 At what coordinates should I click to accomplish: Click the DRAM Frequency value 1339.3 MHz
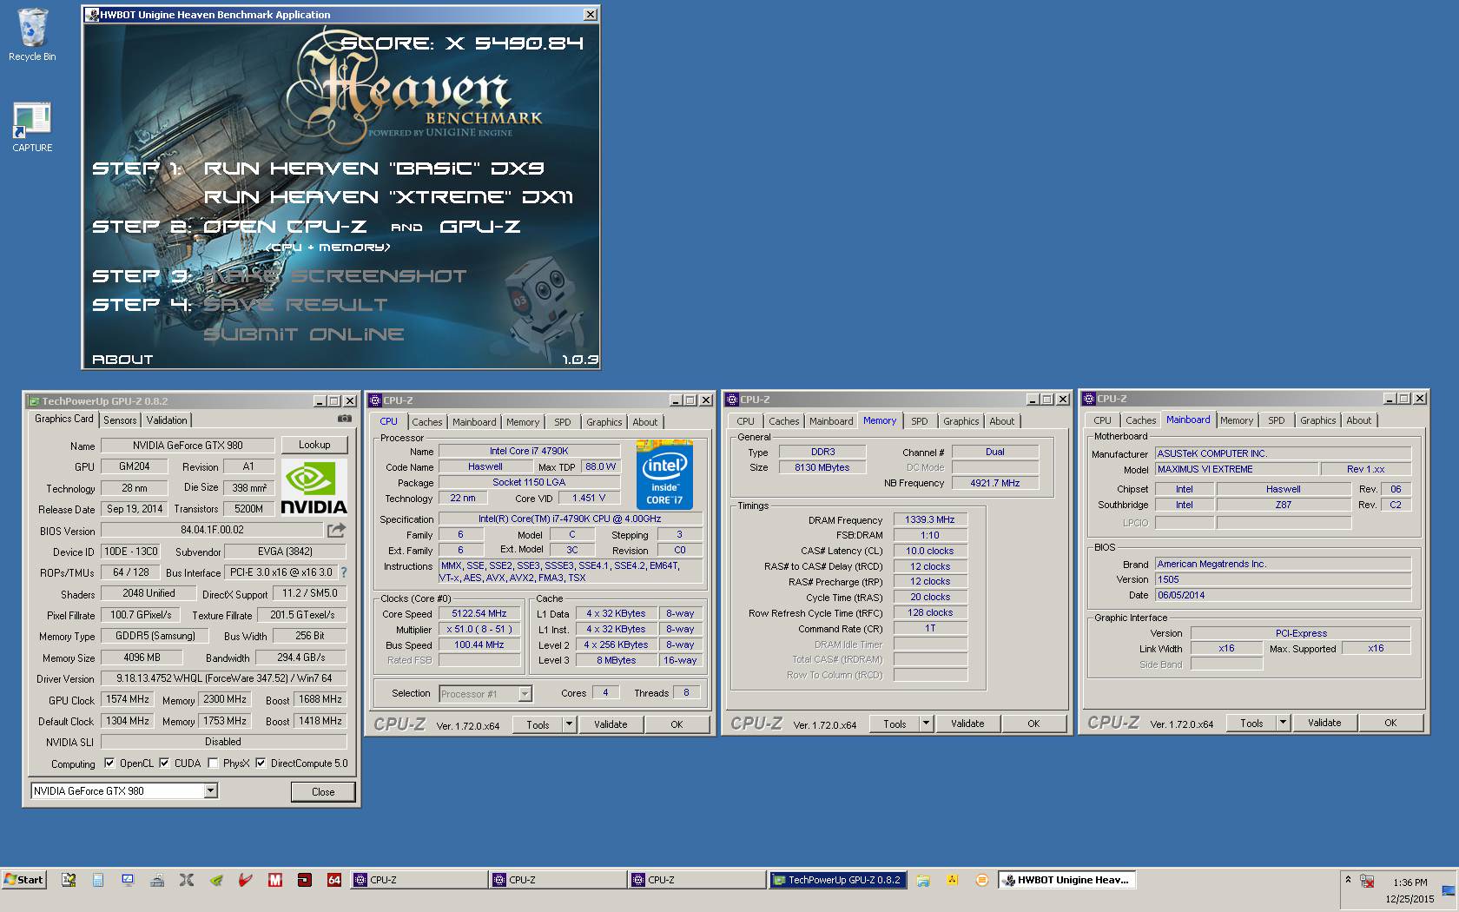pyautogui.click(x=930, y=519)
